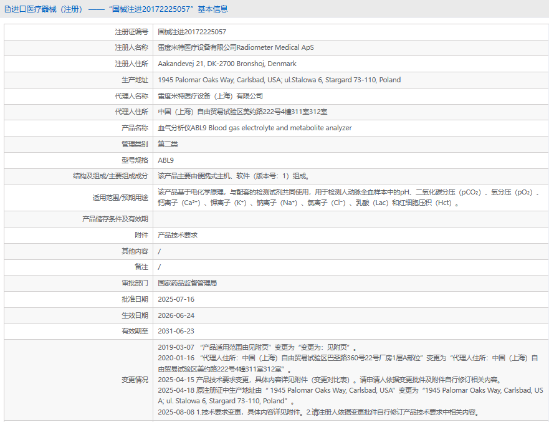Select approving department 国家药品监督管理局
This screenshot has width=549, height=422.
(188, 283)
